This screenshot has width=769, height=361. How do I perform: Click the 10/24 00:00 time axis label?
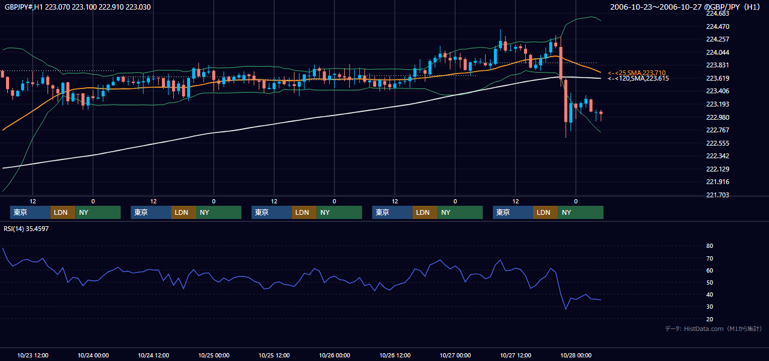(x=93, y=355)
